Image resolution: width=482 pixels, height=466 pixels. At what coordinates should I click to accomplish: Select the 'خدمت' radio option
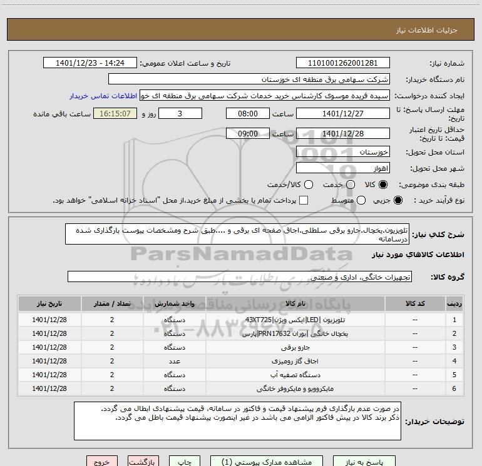pos(350,185)
